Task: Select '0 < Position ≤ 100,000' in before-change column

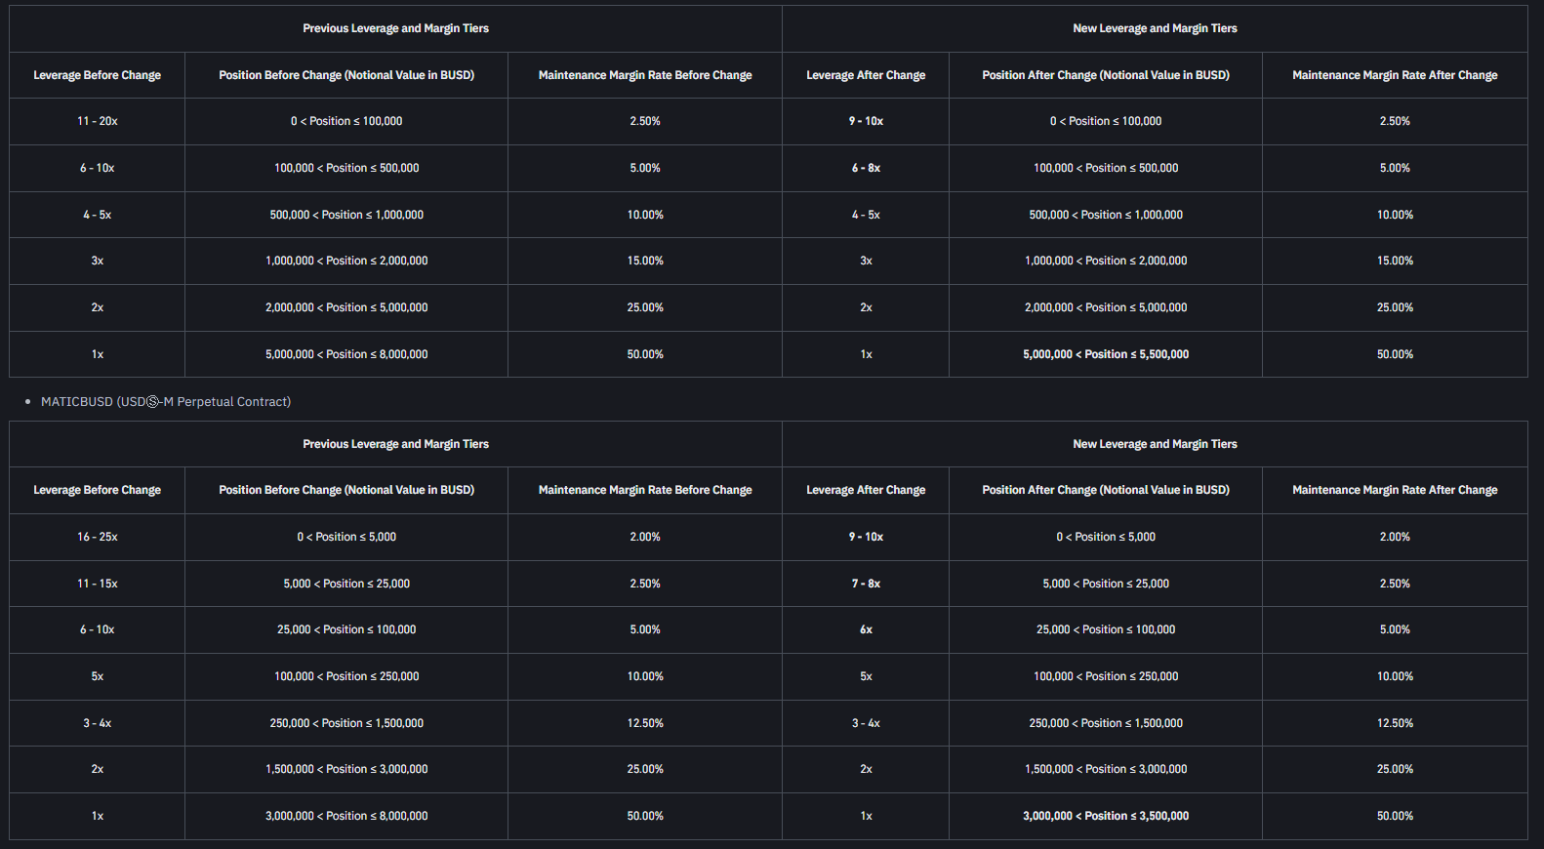Action: (x=346, y=121)
